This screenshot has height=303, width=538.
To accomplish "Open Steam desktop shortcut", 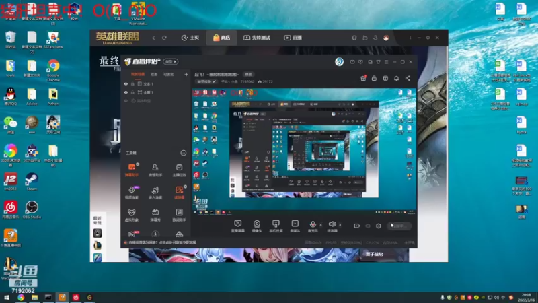I will point(32,181).
